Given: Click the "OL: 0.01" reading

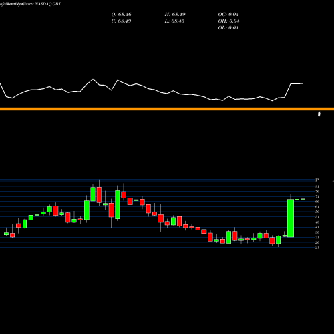Looking at the screenshot, I should pyautogui.click(x=228, y=28).
